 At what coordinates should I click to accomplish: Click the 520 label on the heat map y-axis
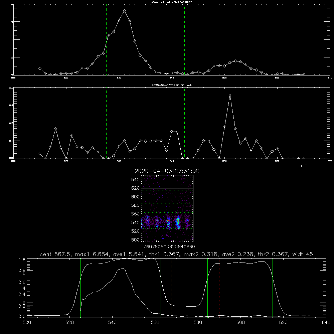[136, 231]
